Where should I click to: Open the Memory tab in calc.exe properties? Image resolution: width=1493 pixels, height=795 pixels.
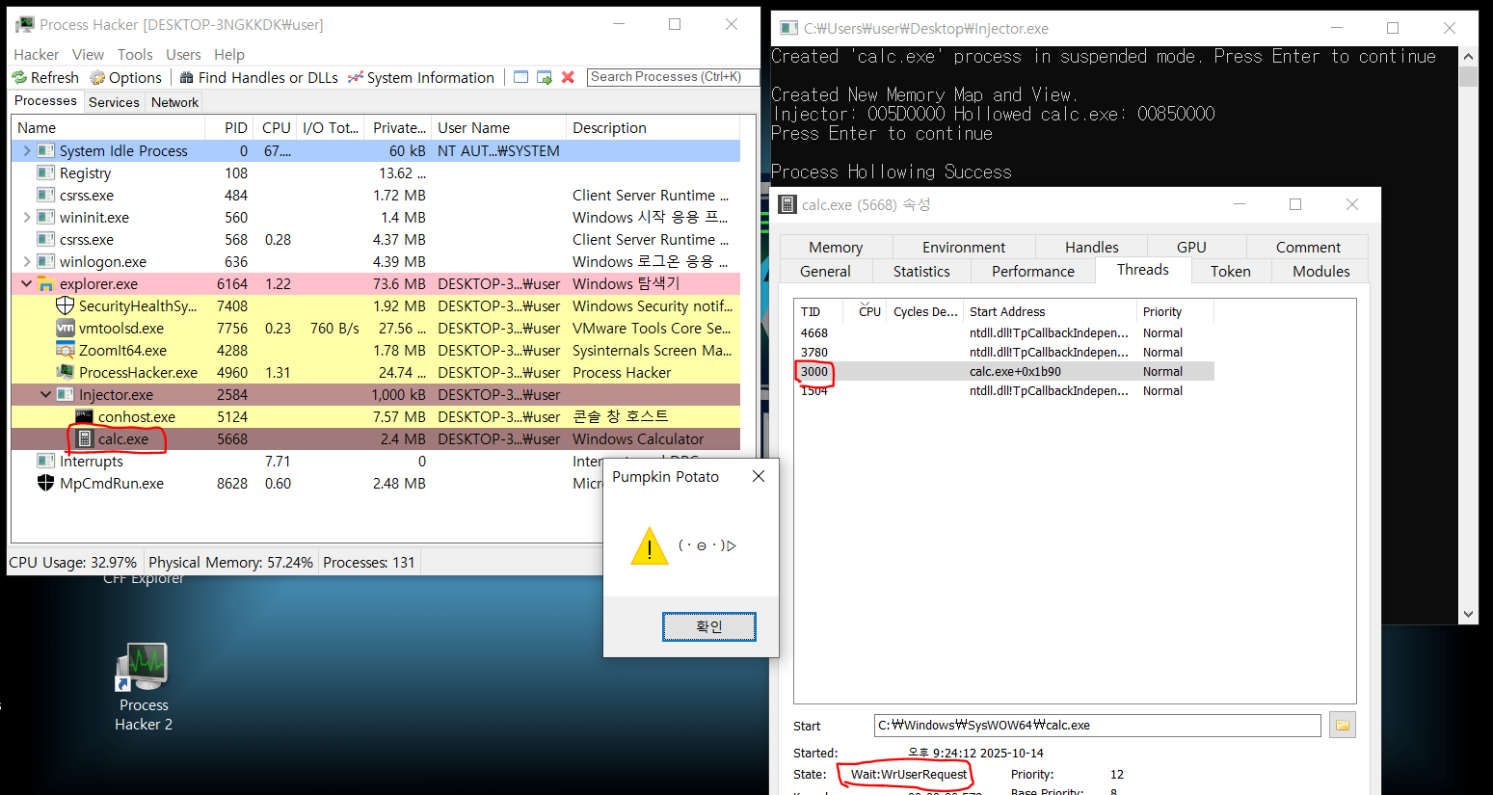pos(836,247)
